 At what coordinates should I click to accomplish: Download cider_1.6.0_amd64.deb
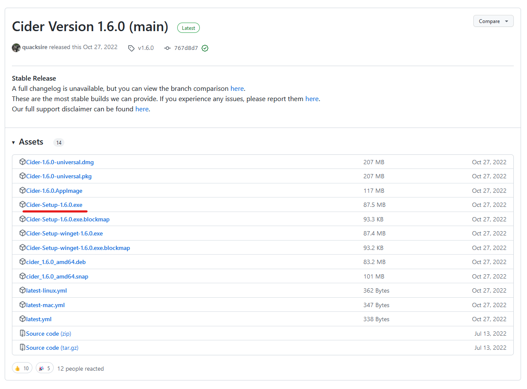tap(56, 262)
